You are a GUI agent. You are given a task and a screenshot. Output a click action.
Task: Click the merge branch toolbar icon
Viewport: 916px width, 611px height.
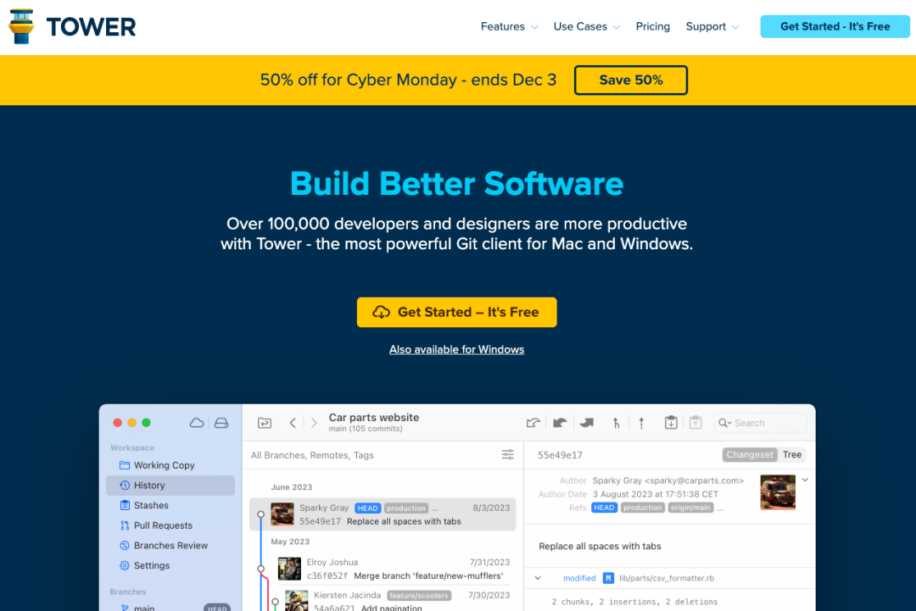[x=616, y=423]
